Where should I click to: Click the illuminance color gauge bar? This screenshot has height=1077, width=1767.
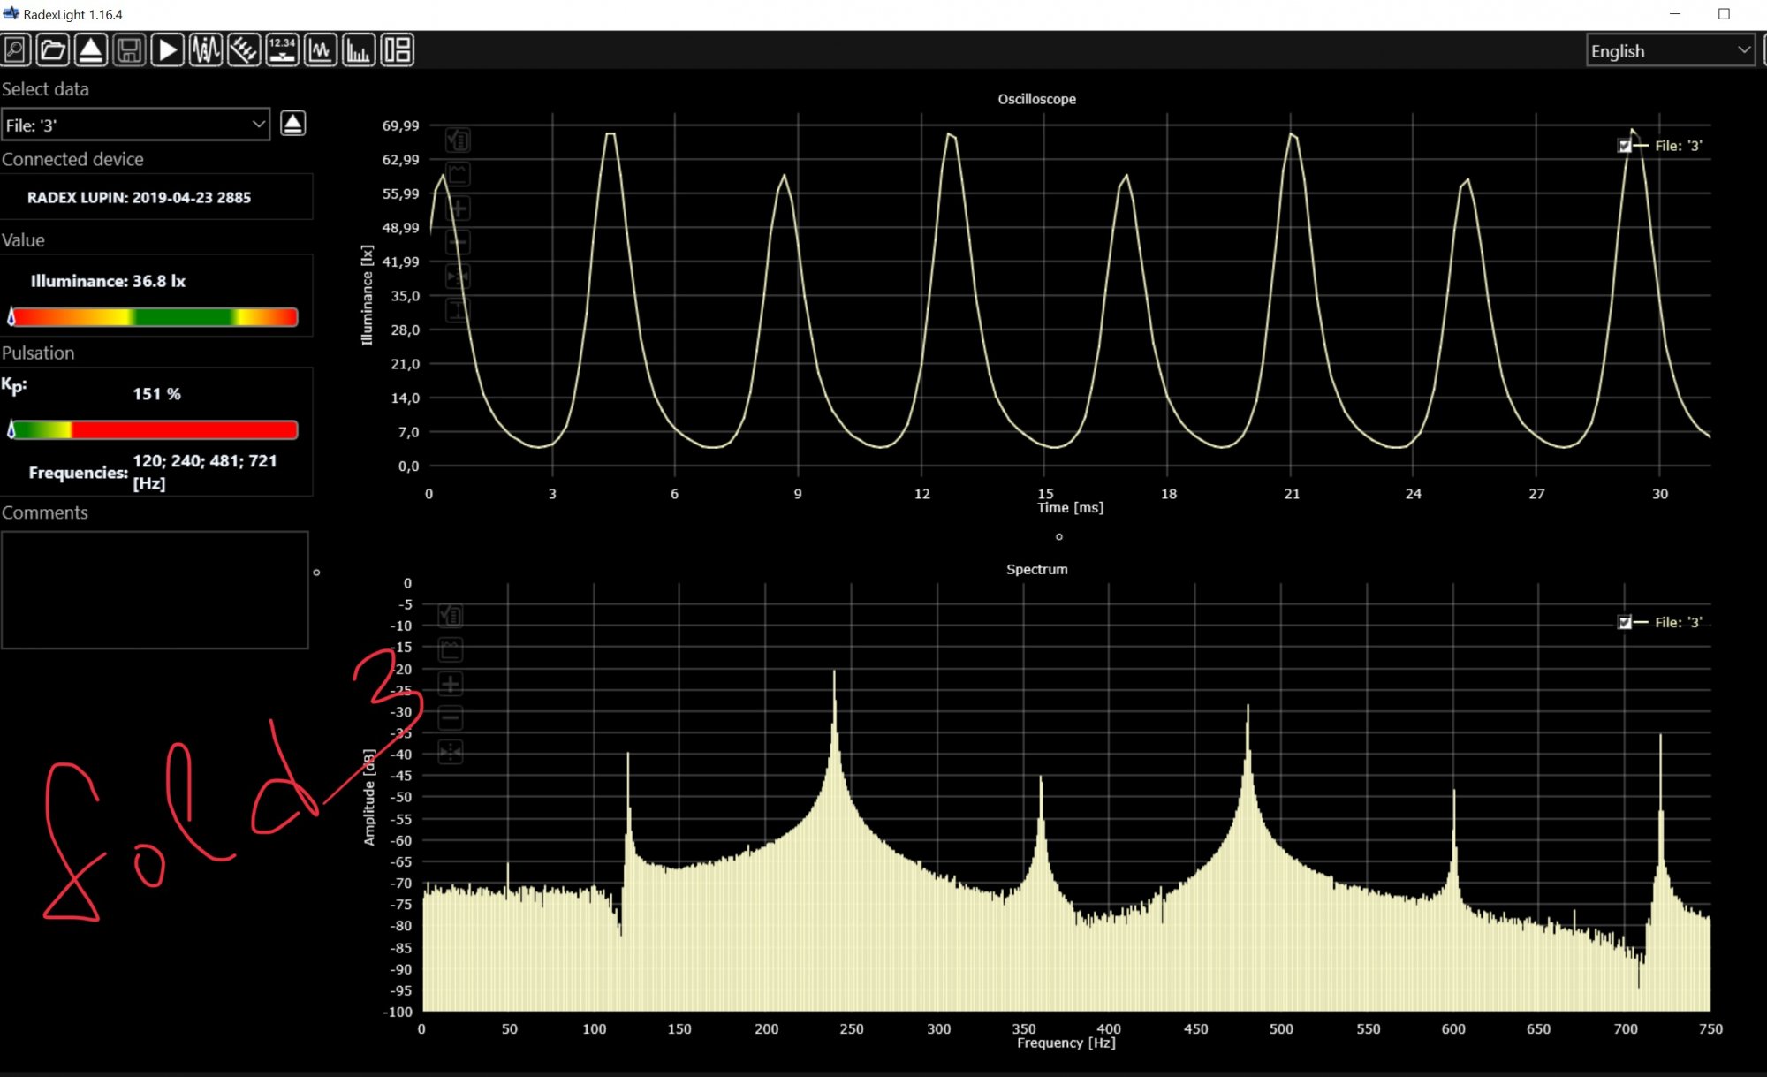pyautogui.click(x=154, y=317)
